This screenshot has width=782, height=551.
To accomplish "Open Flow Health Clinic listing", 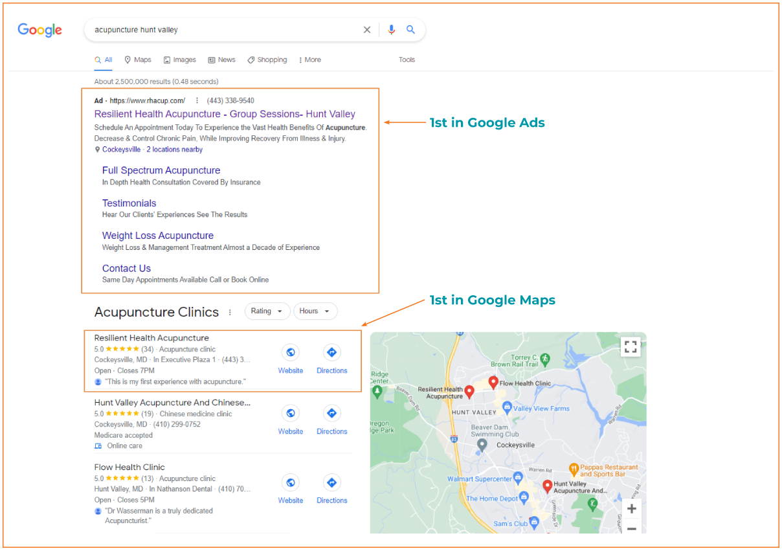I will [129, 467].
